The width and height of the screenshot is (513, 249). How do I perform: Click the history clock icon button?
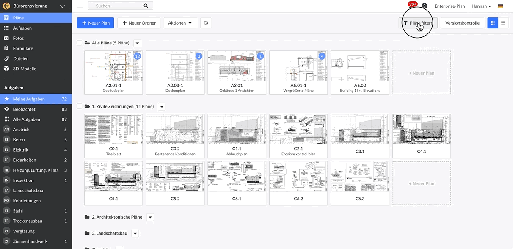click(x=206, y=23)
